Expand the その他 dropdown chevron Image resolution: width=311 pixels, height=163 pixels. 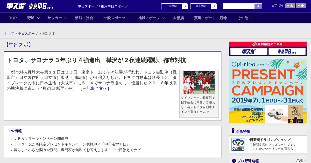click(x=252, y=18)
